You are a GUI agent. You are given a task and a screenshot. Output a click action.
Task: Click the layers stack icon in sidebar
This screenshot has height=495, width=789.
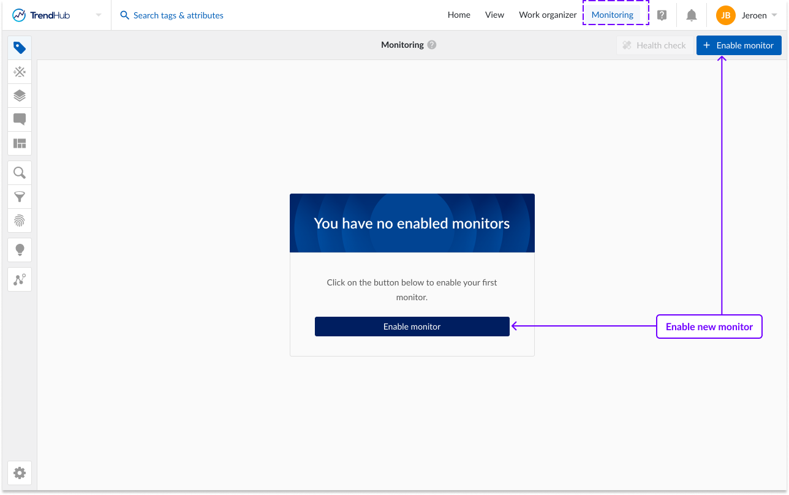(x=20, y=96)
